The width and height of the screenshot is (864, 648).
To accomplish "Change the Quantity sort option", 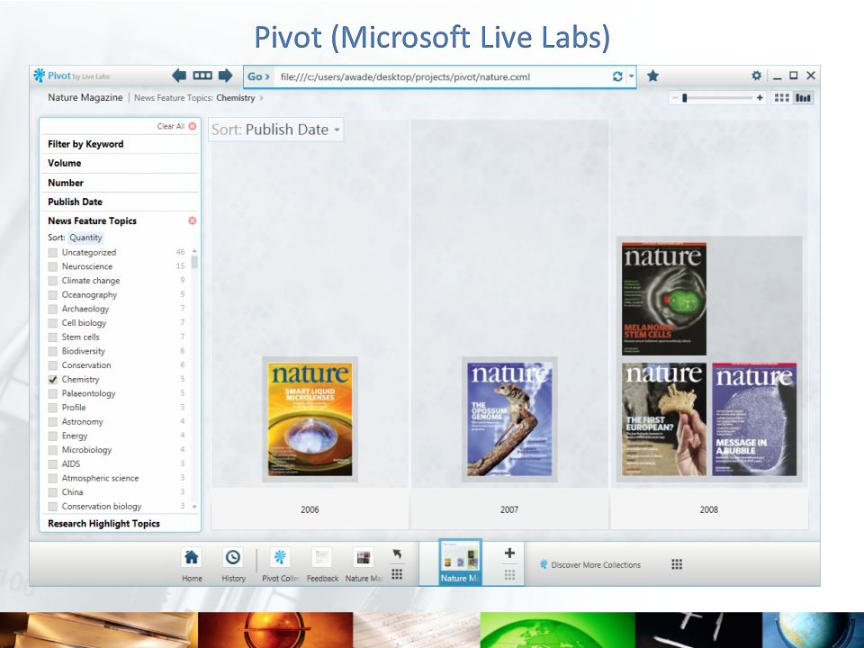I will [x=85, y=238].
